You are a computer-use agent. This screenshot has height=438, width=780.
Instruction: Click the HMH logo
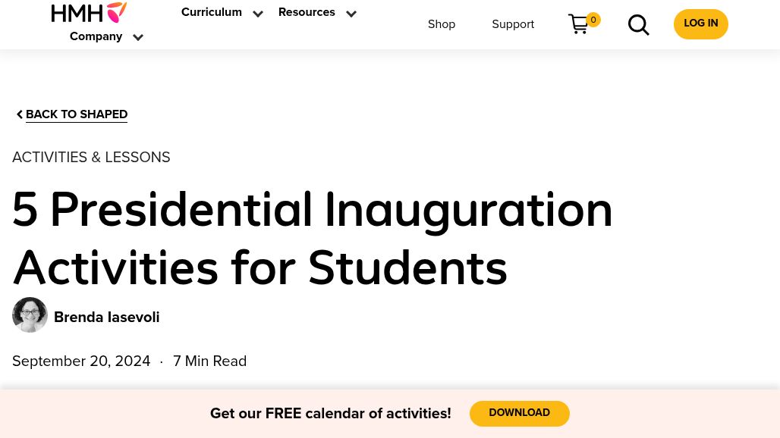click(x=89, y=12)
